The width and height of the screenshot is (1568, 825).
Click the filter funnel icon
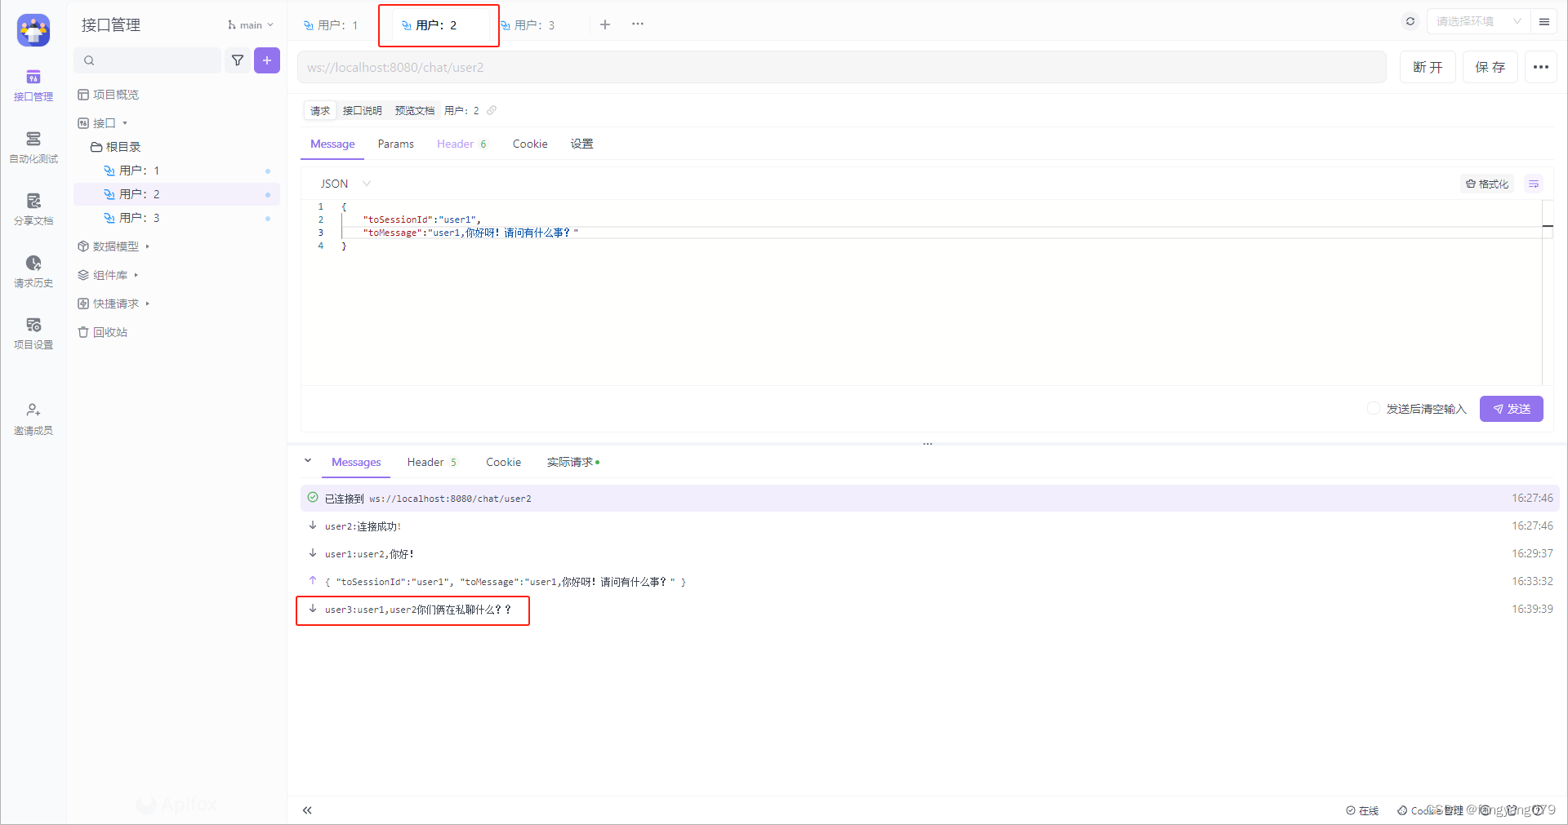click(x=238, y=60)
